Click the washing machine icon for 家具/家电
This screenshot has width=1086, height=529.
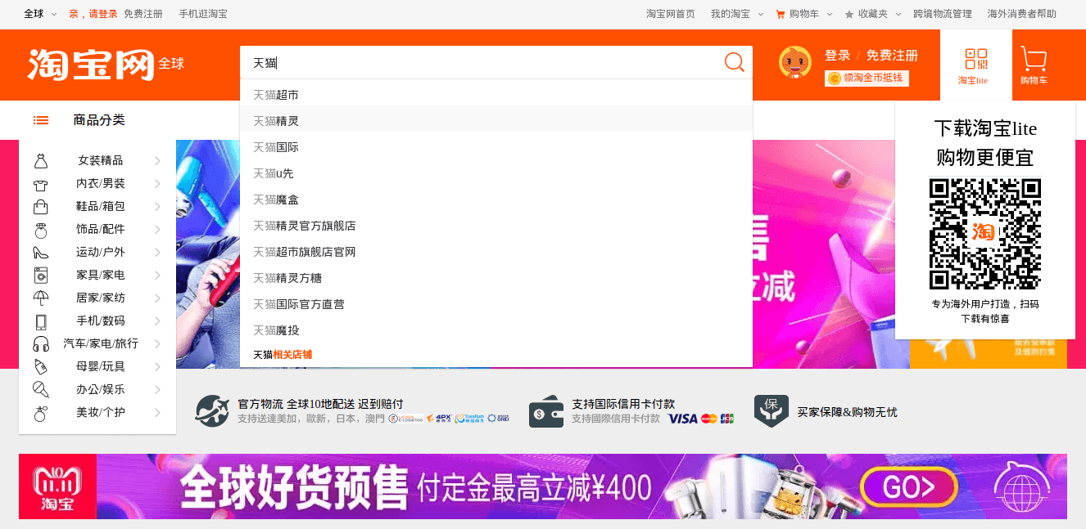click(x=41, y=276)
